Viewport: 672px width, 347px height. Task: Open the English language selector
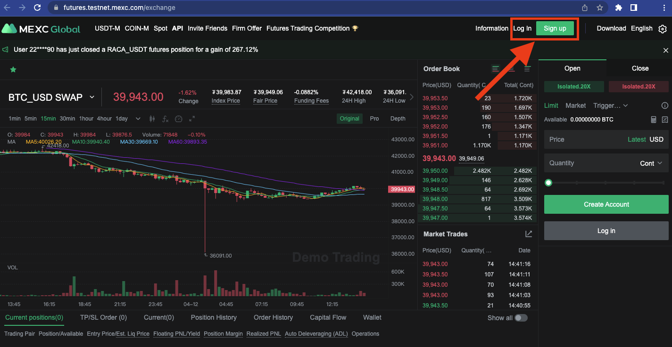coord(641,28)
